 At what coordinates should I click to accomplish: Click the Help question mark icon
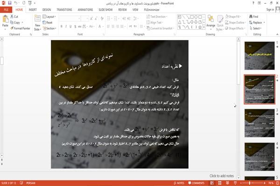click(x=253, y=3)
